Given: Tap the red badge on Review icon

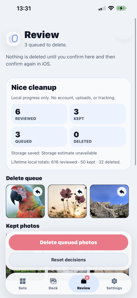Looking at the screenshot, I should click(x=87, y=278).
